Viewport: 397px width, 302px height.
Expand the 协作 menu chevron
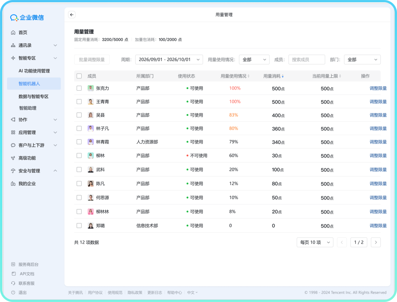tap(55, 120)
